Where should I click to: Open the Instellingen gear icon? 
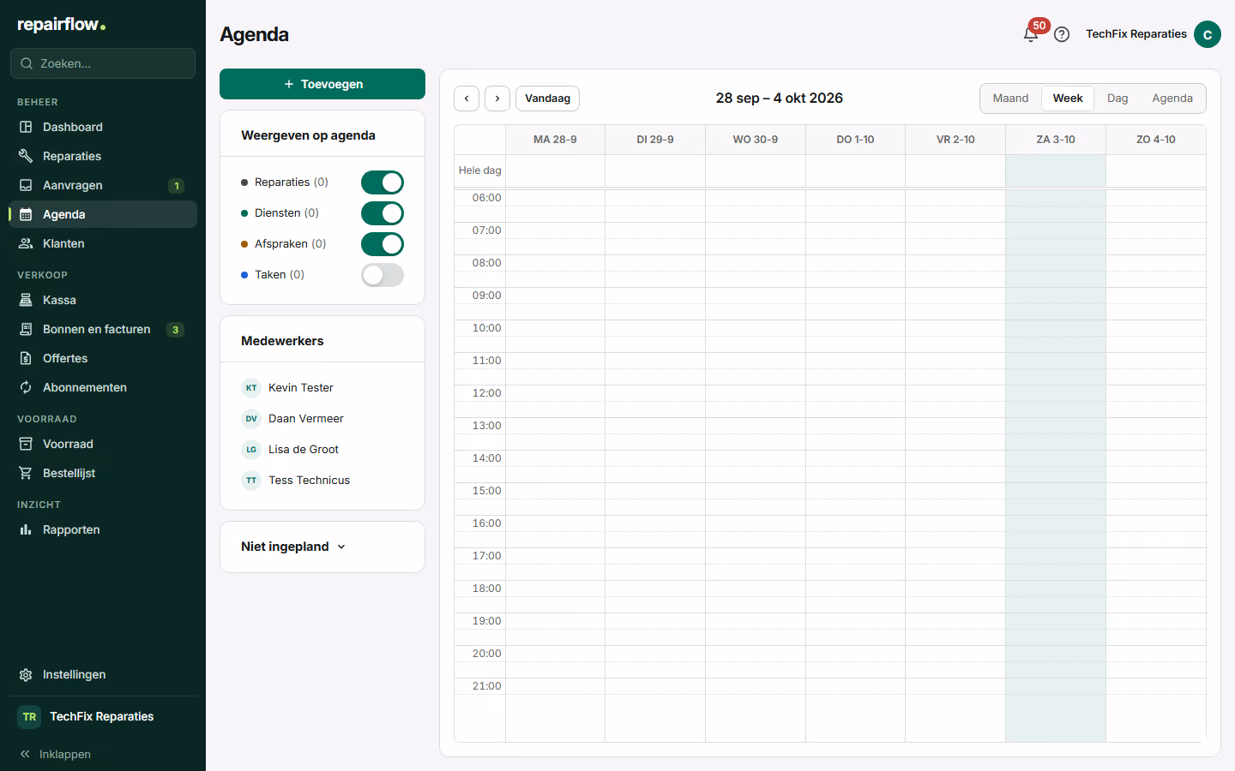tap(26, 674)
